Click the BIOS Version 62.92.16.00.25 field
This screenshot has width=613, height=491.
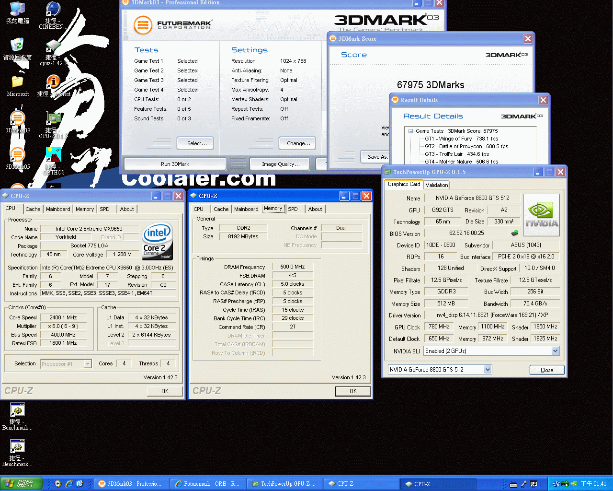(466, 233)
